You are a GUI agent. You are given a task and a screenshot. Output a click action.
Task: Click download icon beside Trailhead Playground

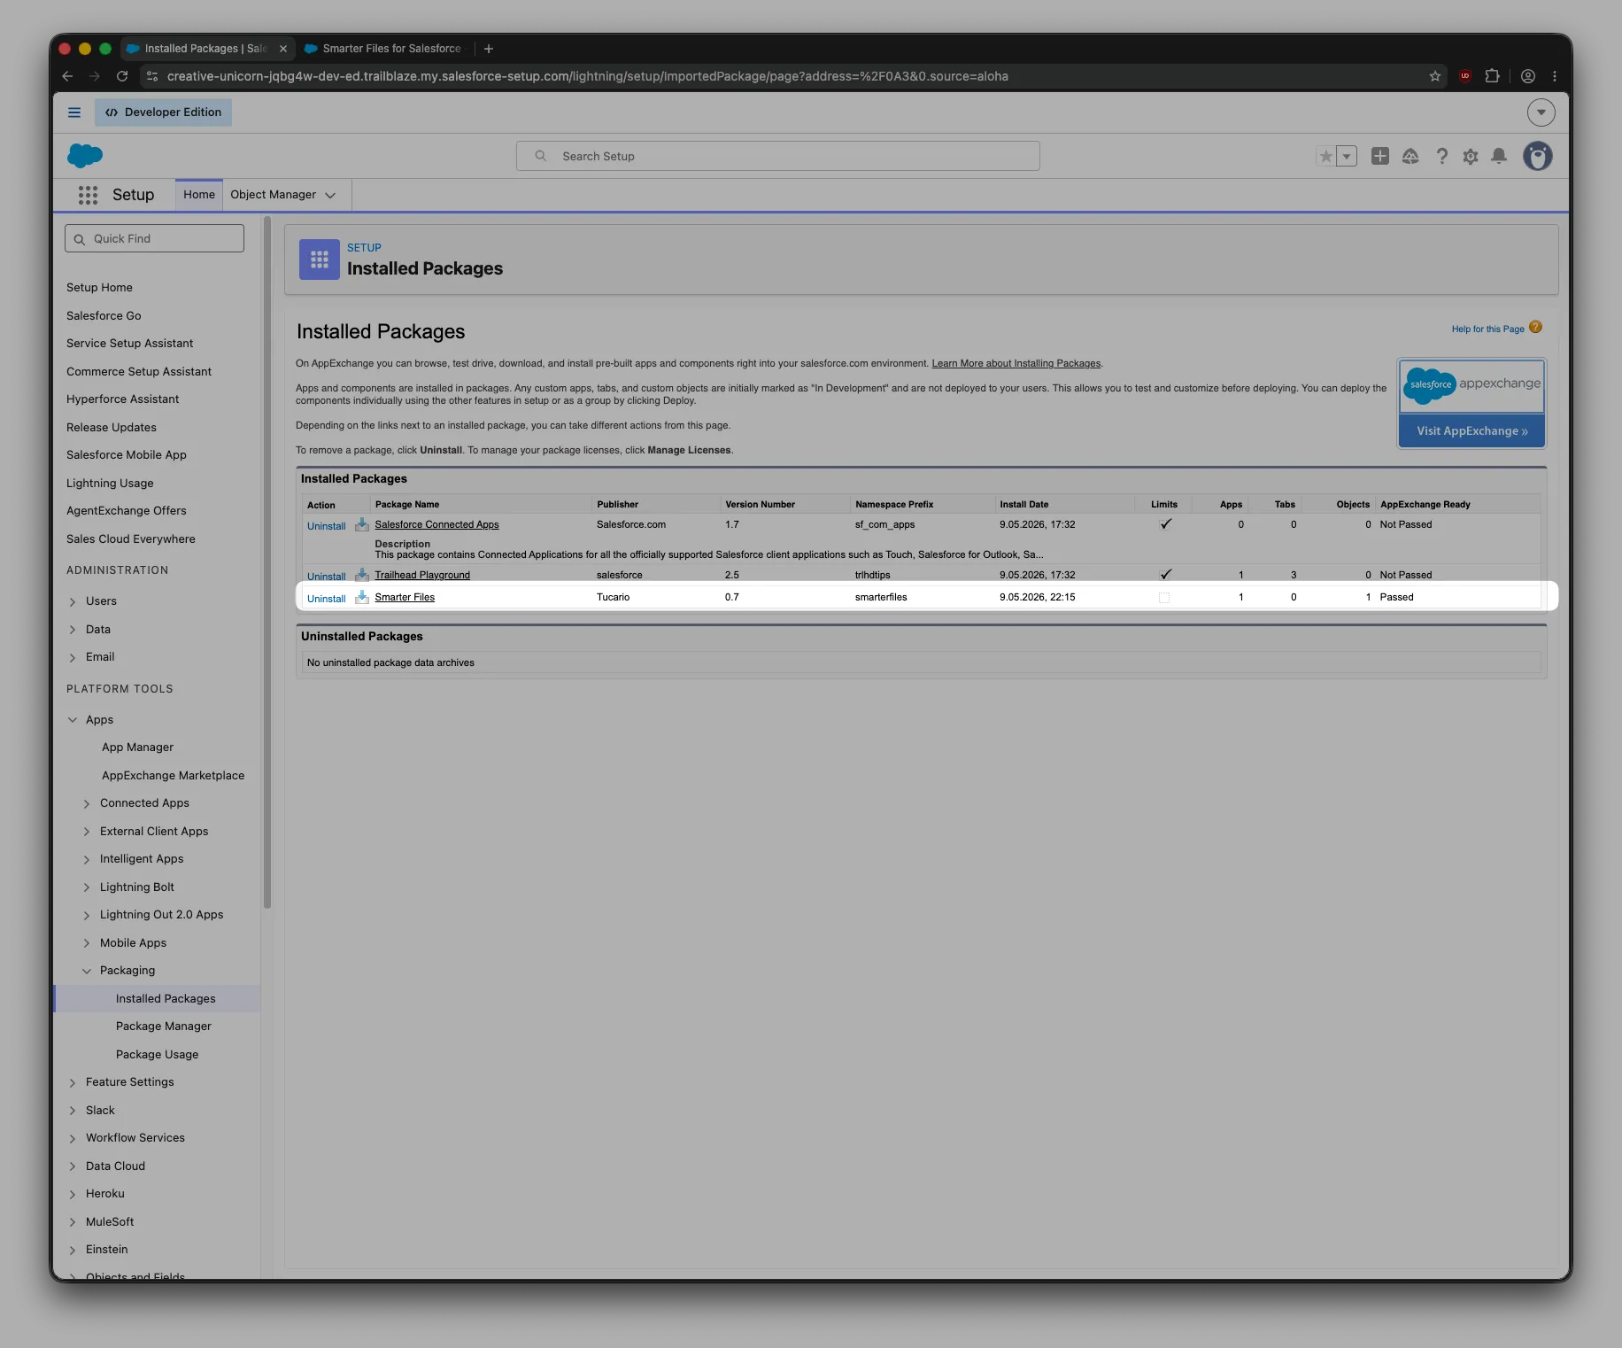click(x=362, y=575)
